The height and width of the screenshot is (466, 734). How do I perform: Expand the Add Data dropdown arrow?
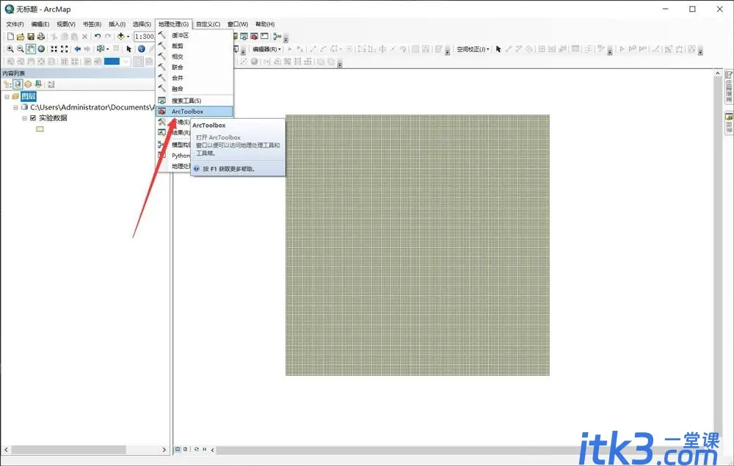(x=128, y=37)
